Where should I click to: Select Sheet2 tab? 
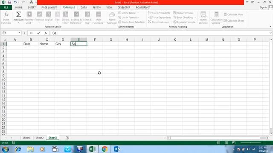pos(40,138)
